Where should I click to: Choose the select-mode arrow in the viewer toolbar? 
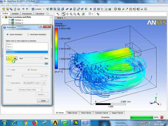(x=58, y=14)
